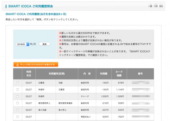
Task: Click the 利用月日 column header
Action: [x=29, y=74]
